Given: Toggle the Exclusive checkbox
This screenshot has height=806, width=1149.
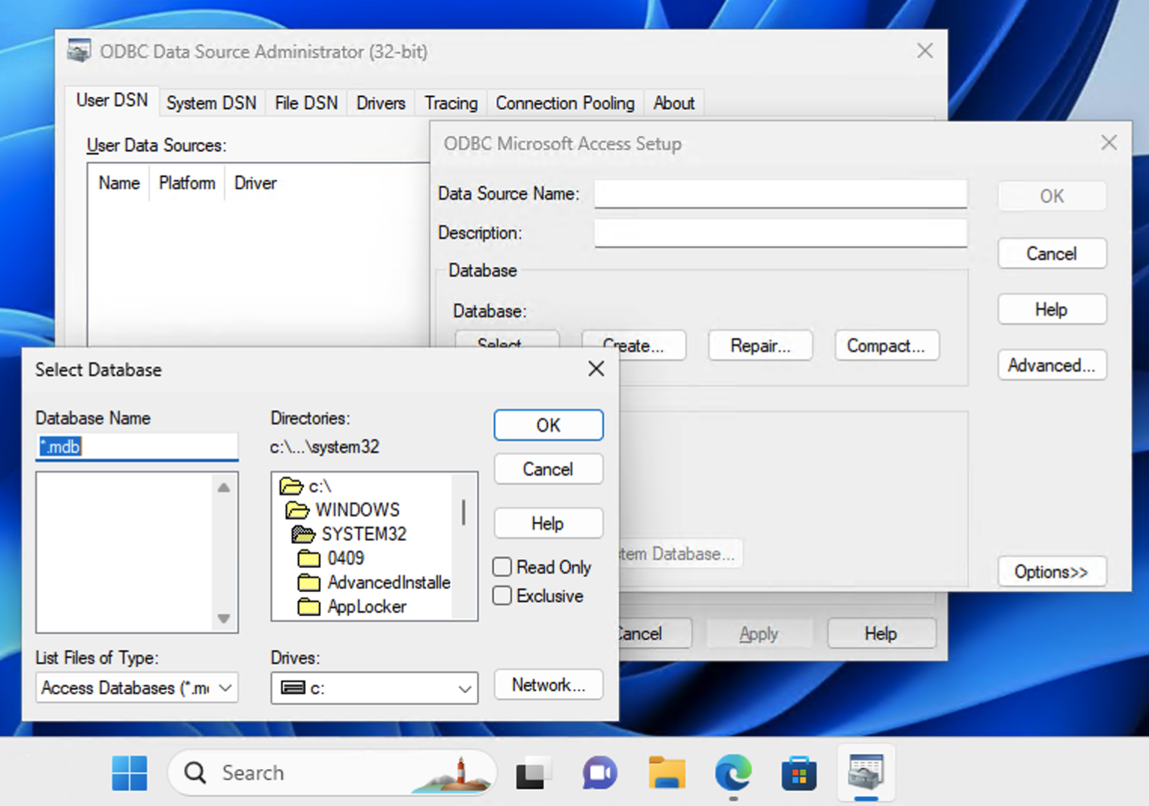Looking at the screenshot, I should tap(502, 596).
